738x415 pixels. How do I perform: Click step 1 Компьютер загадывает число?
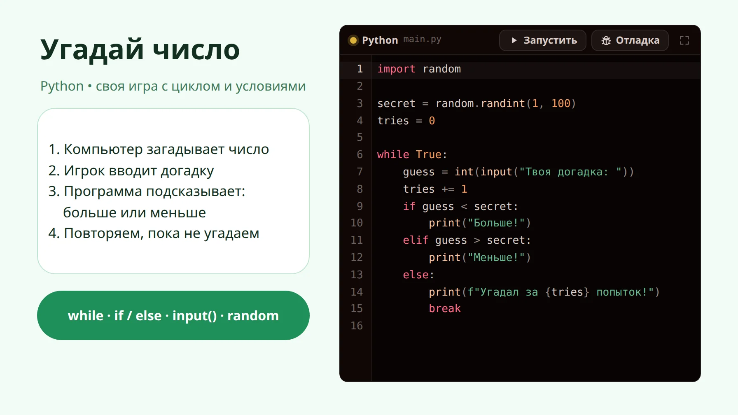[x=159, y=149]
